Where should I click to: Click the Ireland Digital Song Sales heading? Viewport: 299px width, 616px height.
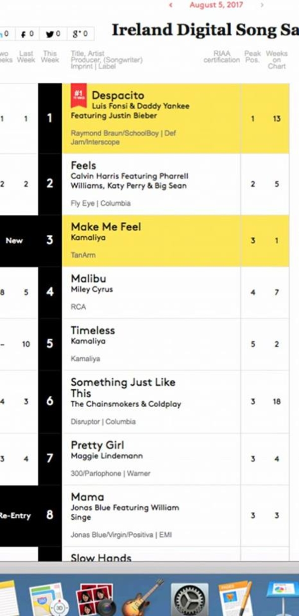pyautogui.click(x=204, y=30)
